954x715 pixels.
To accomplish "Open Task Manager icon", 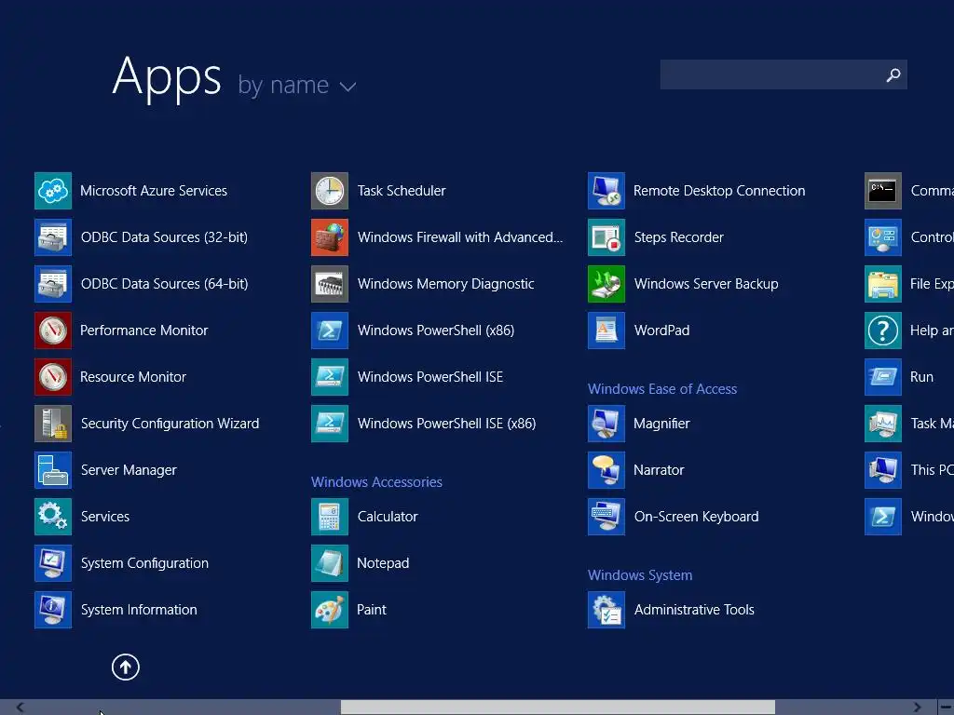I will 883,424.
